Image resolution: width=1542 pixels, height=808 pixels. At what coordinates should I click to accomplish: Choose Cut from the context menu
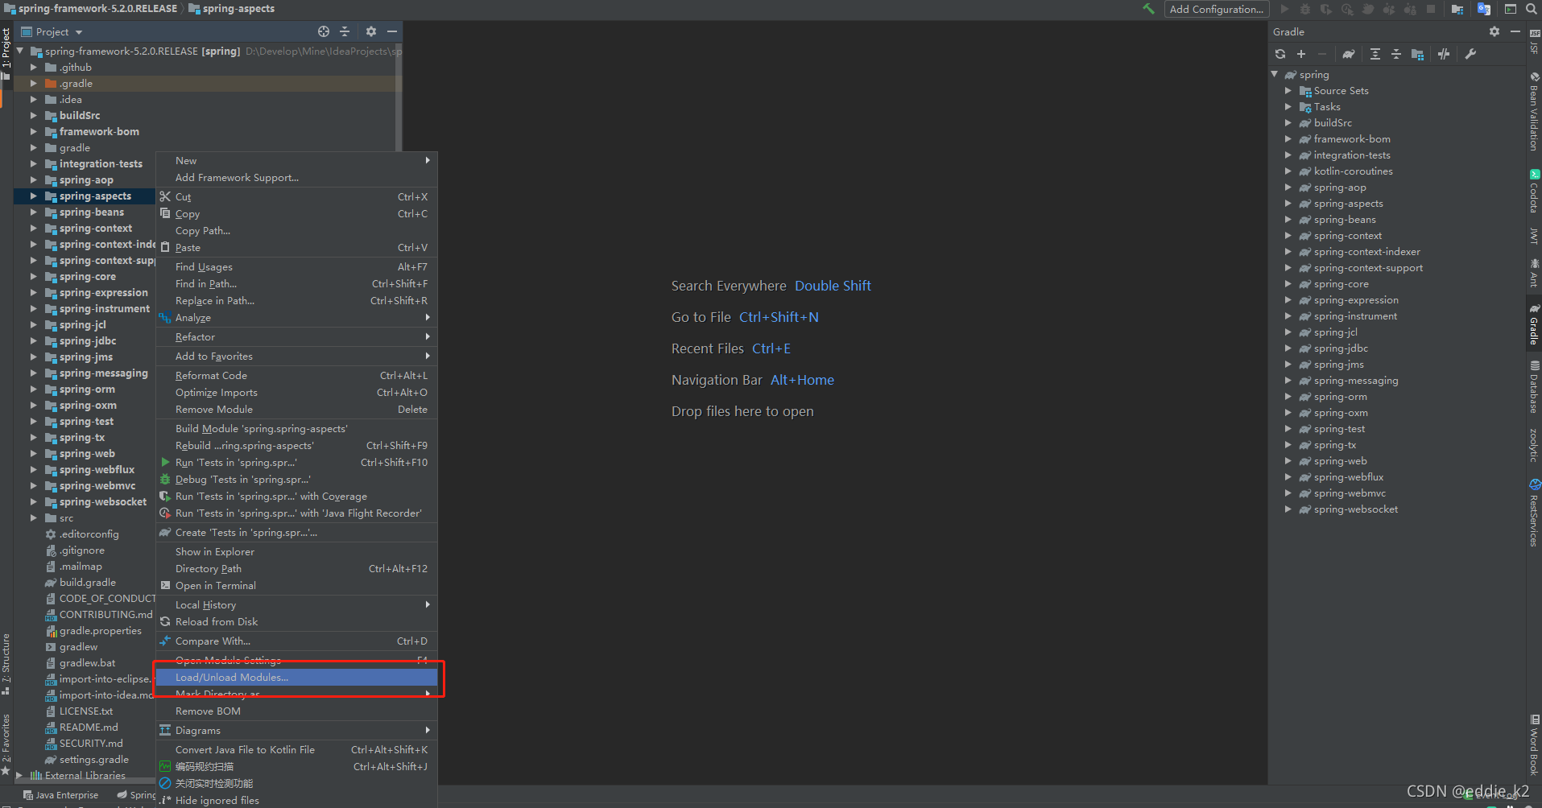pos(296,196)
